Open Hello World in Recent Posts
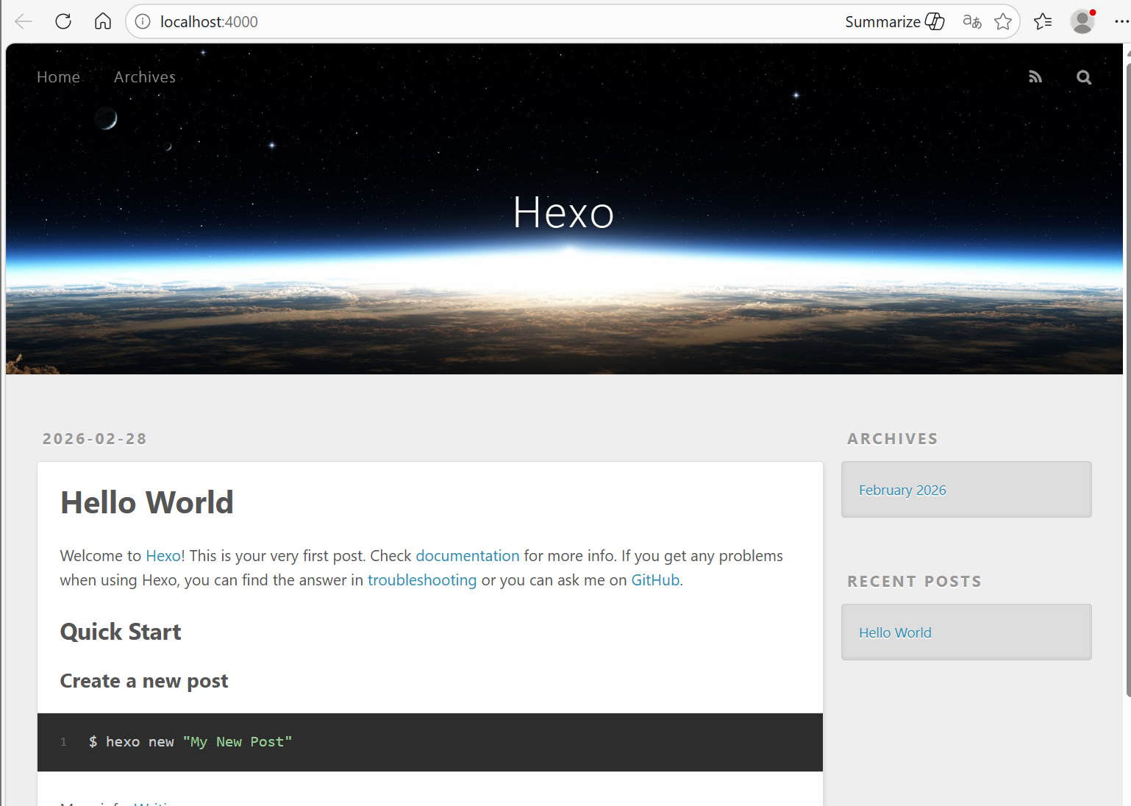Image resolution: width=1131 pixels, height=806 pixels. click(x=895, y=633)
